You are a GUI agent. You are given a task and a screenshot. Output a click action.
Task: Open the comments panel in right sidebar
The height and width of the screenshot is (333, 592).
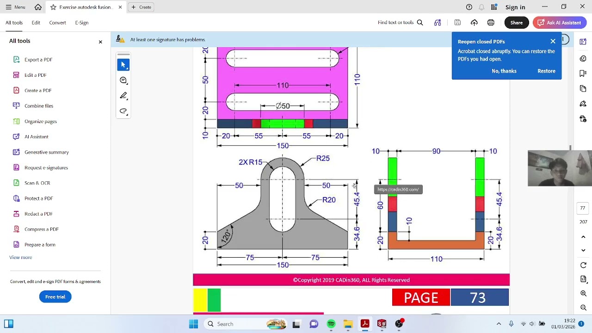click(x=583, y=58)
